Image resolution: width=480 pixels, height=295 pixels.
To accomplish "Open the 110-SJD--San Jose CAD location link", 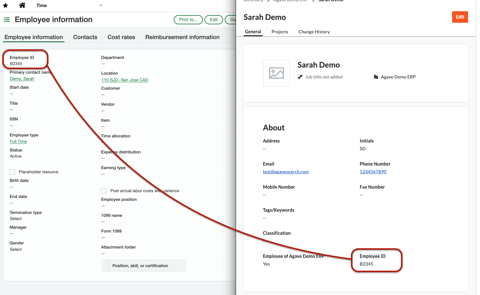I will (125, 80).
